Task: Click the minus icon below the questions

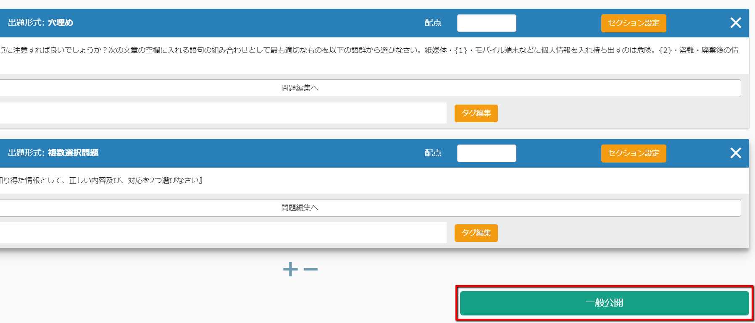Action: point(310,269)
